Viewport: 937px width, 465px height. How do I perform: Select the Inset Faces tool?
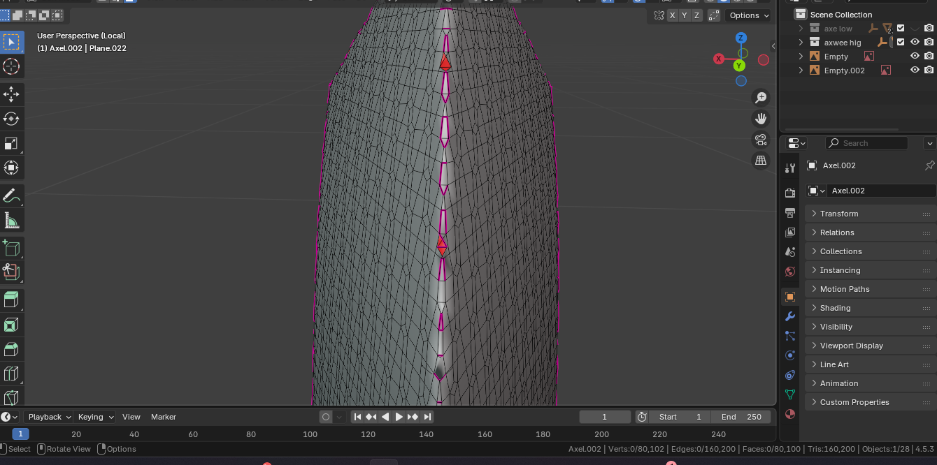tap(11, 325)
